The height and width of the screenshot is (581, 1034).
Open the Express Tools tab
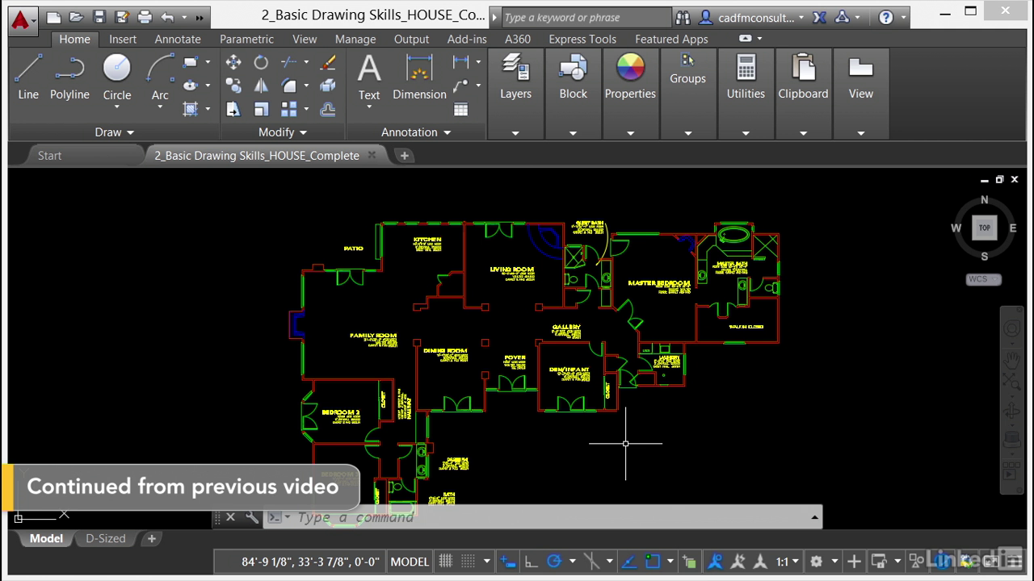(x=582, y=39)
